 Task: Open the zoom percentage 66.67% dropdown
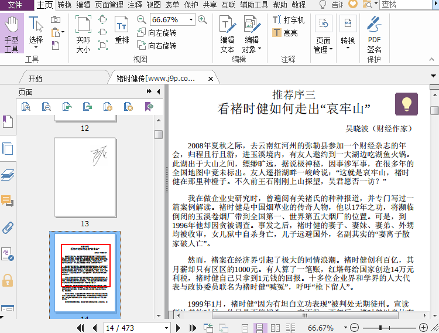(191, 19)
